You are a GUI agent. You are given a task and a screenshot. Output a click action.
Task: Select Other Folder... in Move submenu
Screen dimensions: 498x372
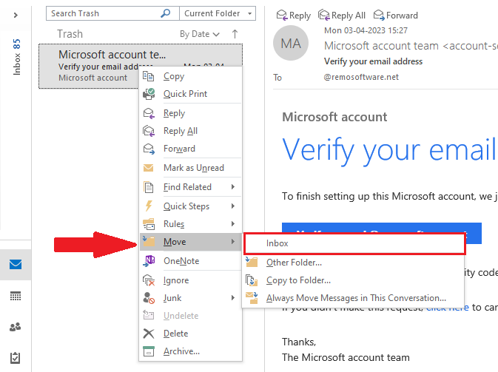pyautogui.click(x=353, y=263)
